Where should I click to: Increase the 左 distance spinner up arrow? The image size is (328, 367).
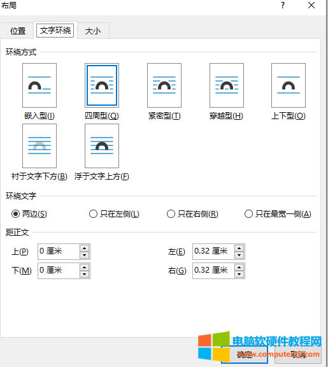click(x=239, y=248)
